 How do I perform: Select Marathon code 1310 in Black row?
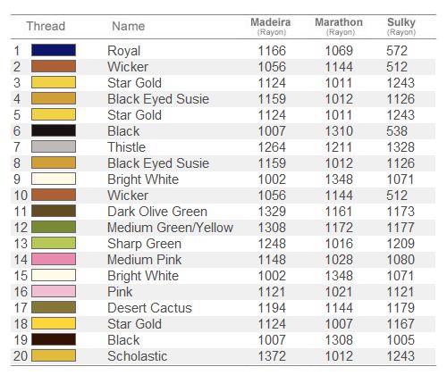[339, 131]
